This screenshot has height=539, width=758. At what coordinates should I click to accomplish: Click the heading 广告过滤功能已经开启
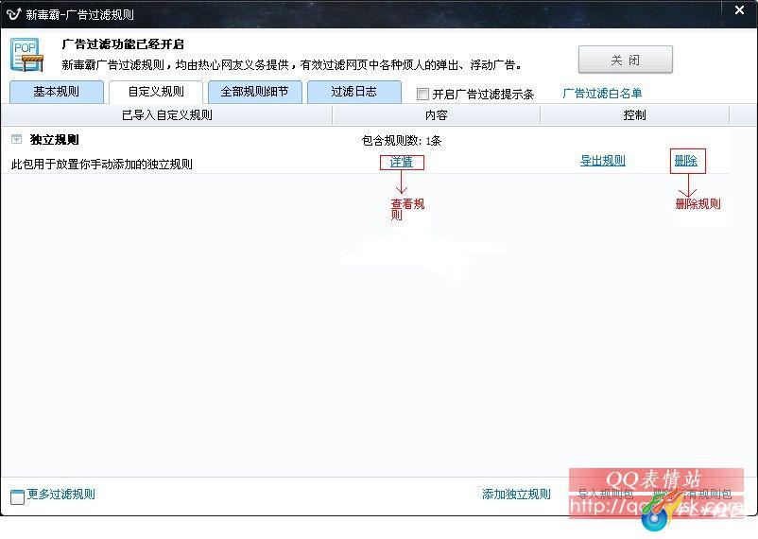coord(123,44)
